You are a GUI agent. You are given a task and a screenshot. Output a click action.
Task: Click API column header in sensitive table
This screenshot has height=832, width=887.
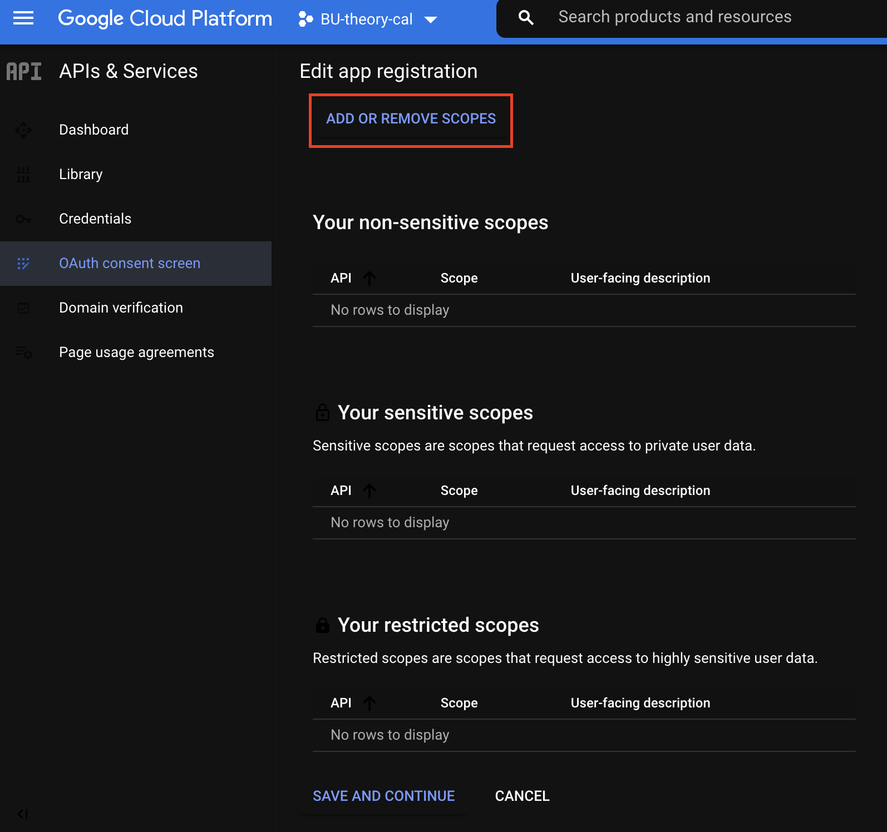341,491
